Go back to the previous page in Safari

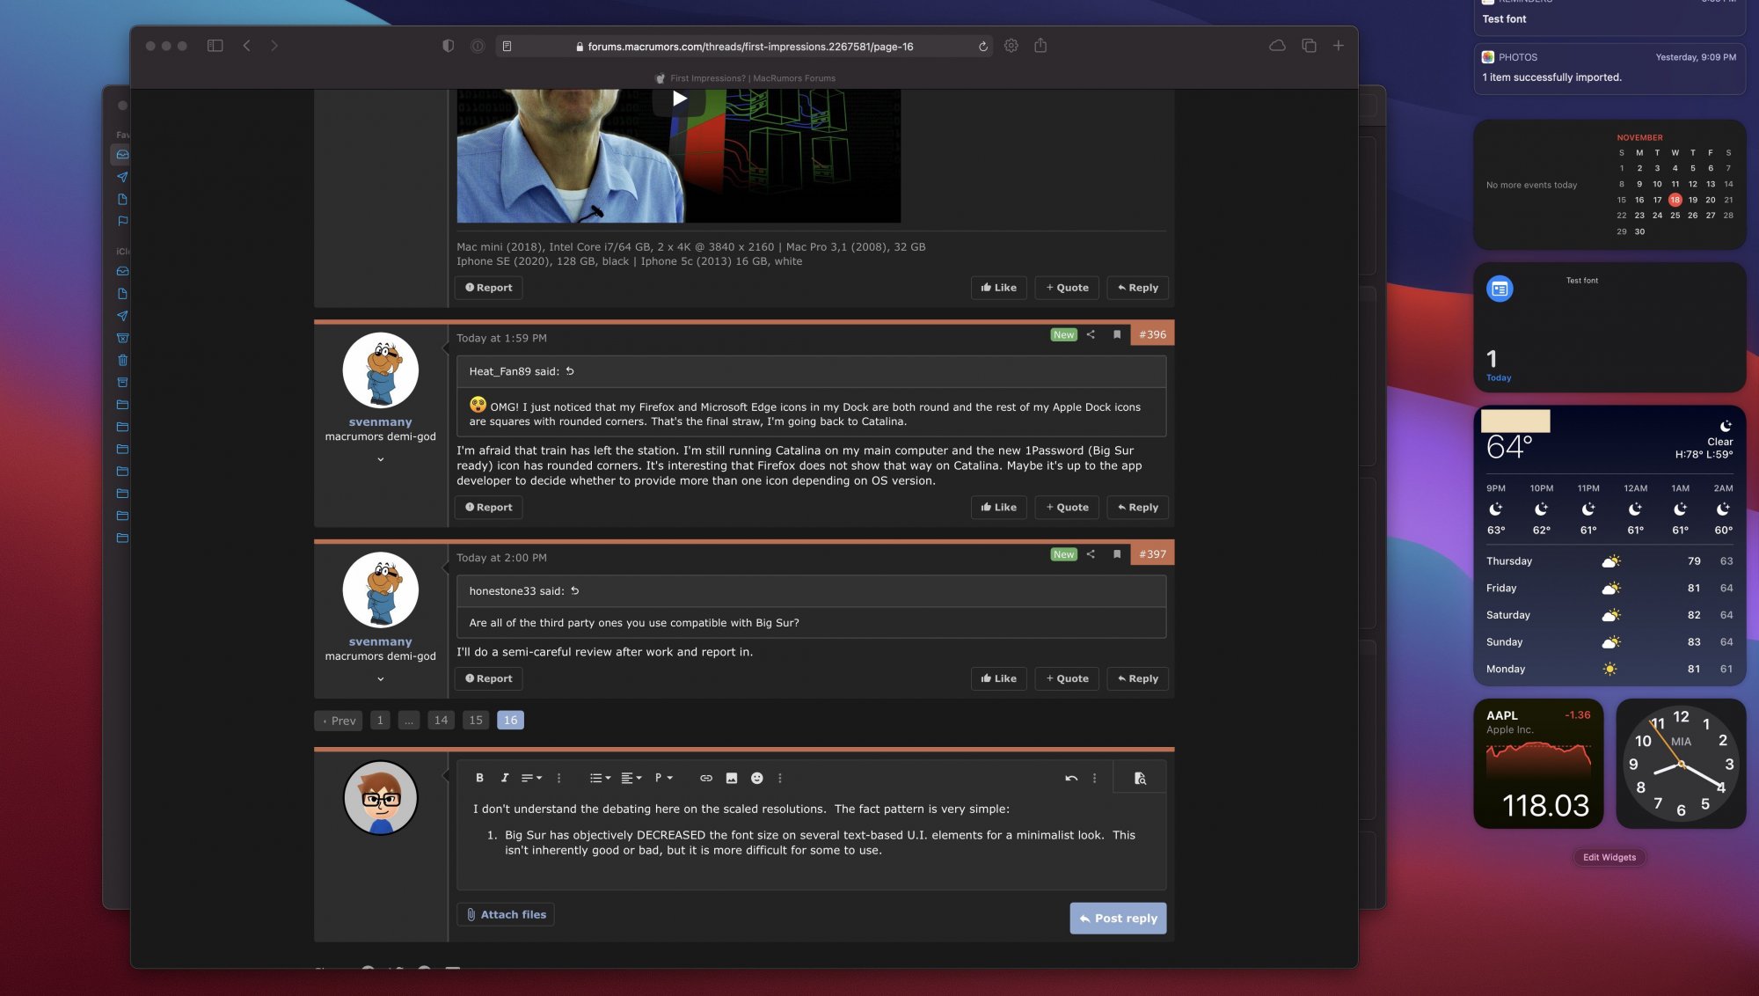247,46
